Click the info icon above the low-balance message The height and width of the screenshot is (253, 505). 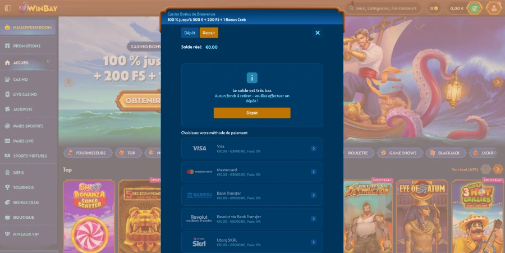click(252, 78)
